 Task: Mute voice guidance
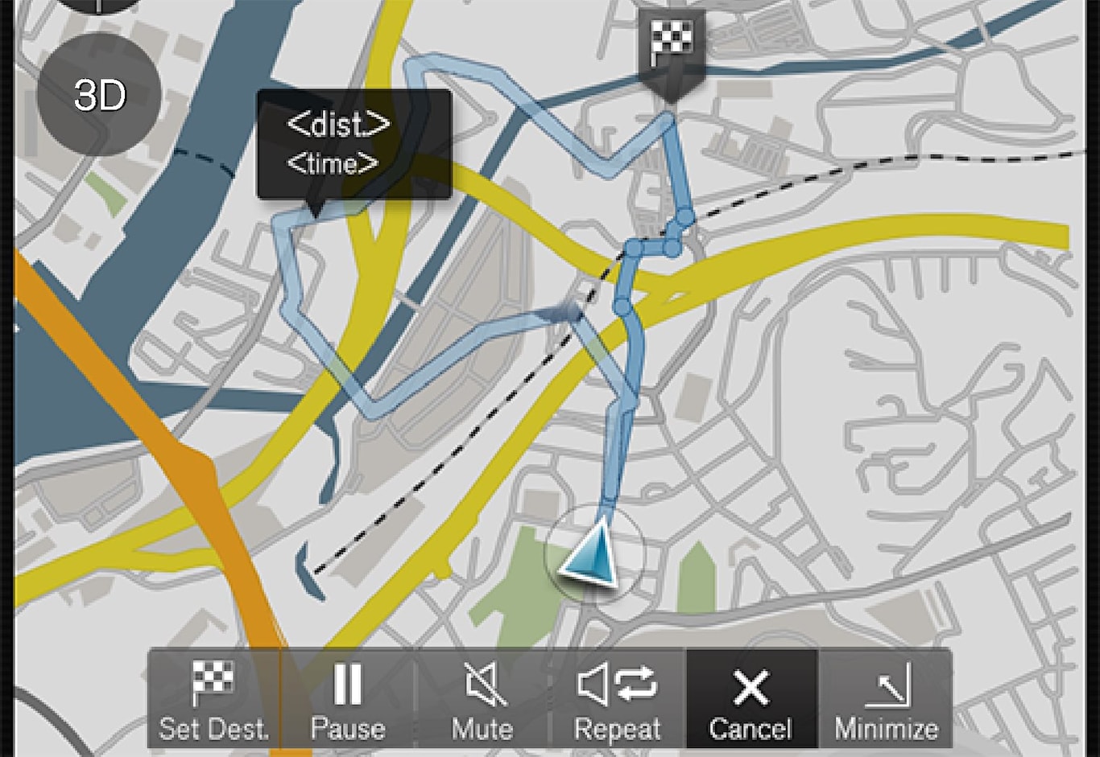[x=482, y=699]
